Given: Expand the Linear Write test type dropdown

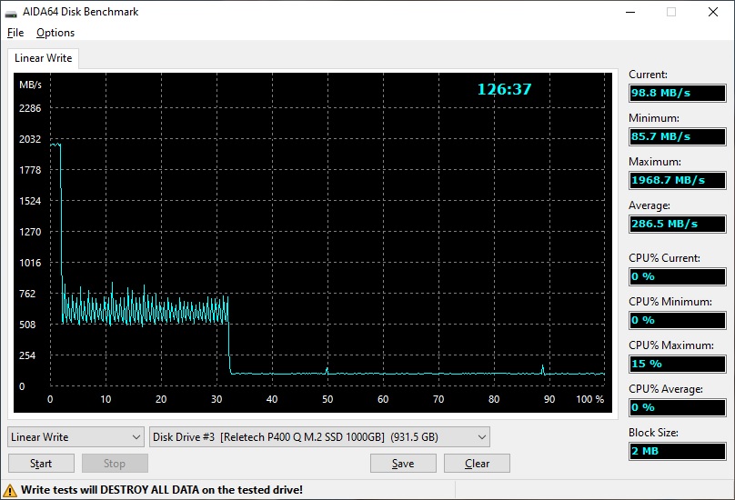Looking at the screenshot, I should [x=76, y=437].
